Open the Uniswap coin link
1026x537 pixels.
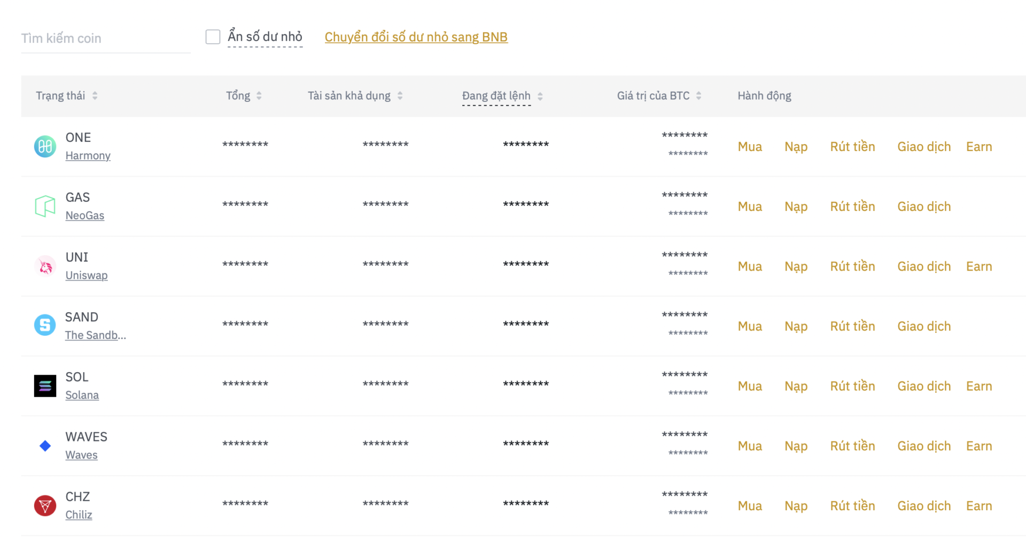pyautogui.click(x=86, y=275)
